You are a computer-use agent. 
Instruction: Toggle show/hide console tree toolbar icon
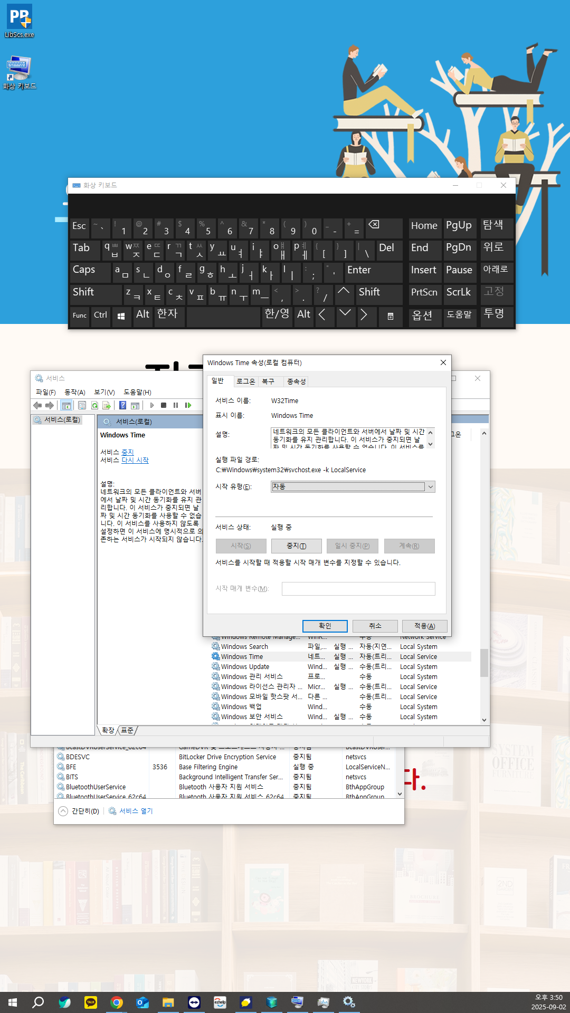click(66, 405)
